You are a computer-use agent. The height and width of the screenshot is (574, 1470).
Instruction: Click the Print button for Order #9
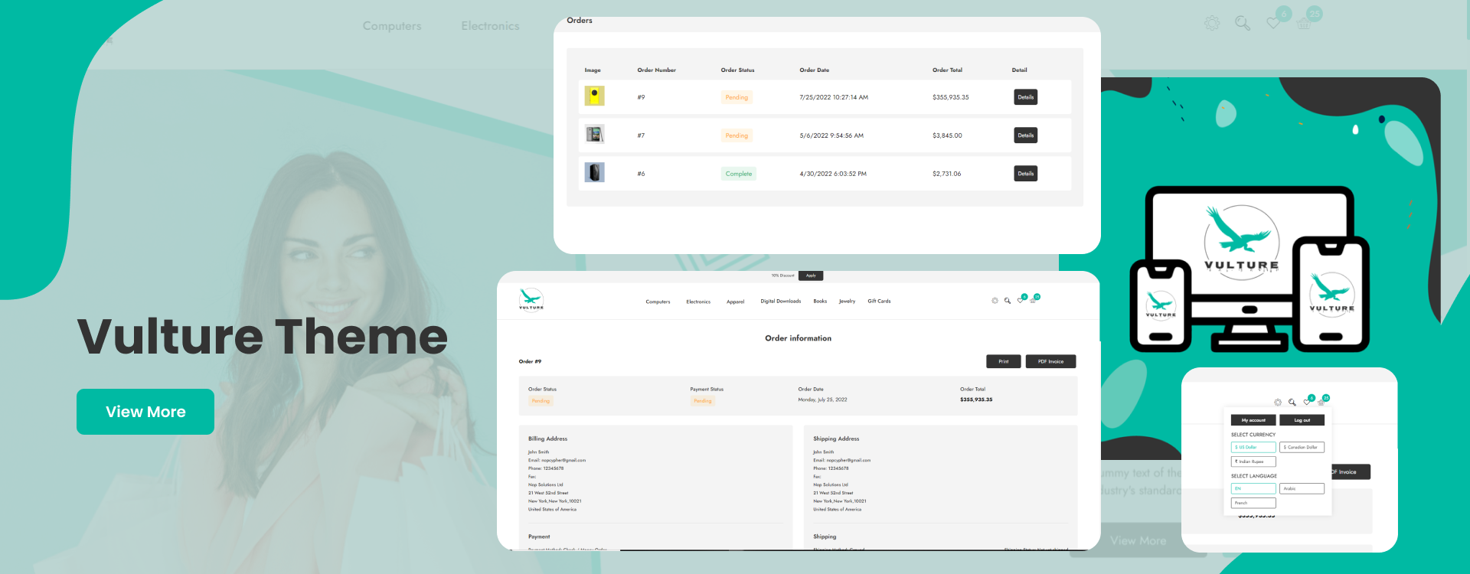(x=1003, y=361)
